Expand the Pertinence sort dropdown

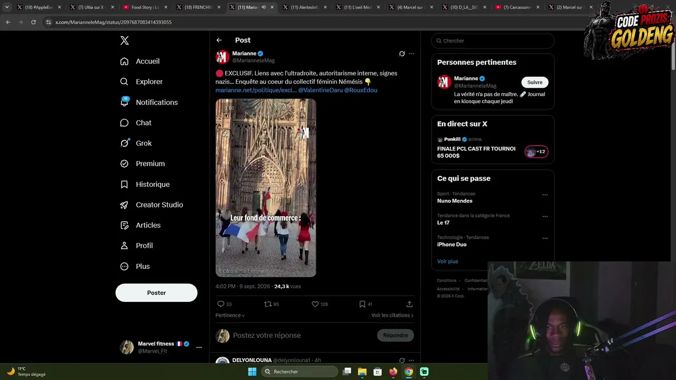pyautogui.click(x=230, y=315)
